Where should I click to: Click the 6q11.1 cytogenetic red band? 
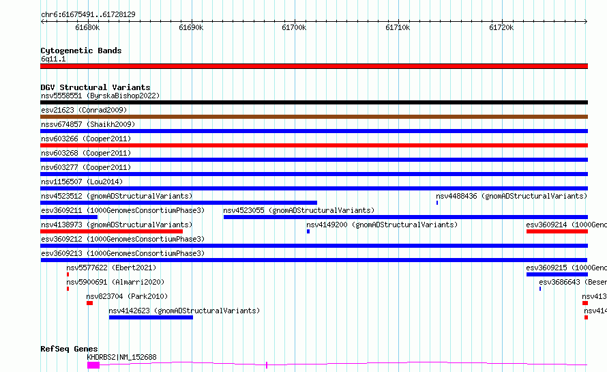click(314, 66)
